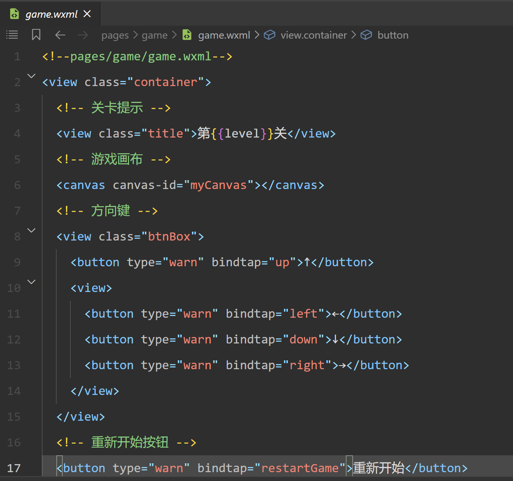Click the outline list icon in breadcrumb bar
The image size is (513, 481).
pyautogui.click(x=12, y=35)
